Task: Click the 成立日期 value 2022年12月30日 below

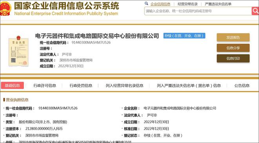Action: pos(156,122)
